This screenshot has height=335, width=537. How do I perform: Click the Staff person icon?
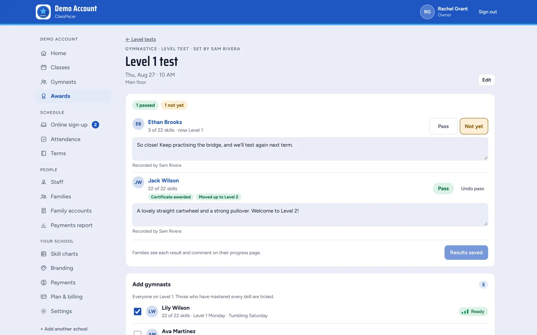[44, 182]
